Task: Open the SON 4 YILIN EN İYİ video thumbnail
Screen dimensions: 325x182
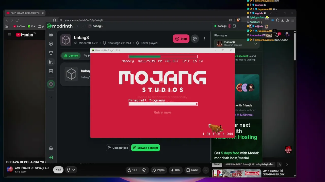Action: click(236, 174)
